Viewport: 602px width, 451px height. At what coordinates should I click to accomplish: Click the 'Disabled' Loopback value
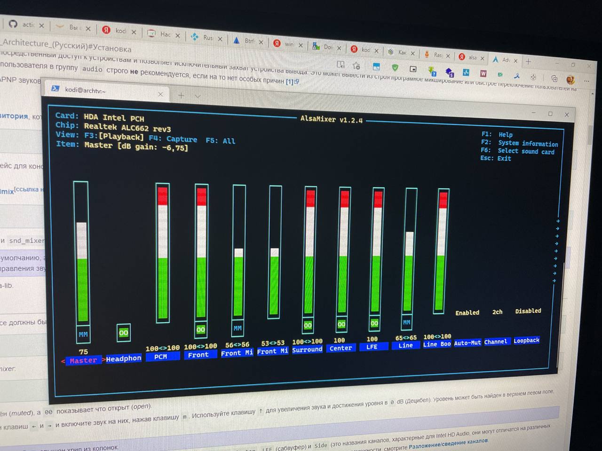528,311
